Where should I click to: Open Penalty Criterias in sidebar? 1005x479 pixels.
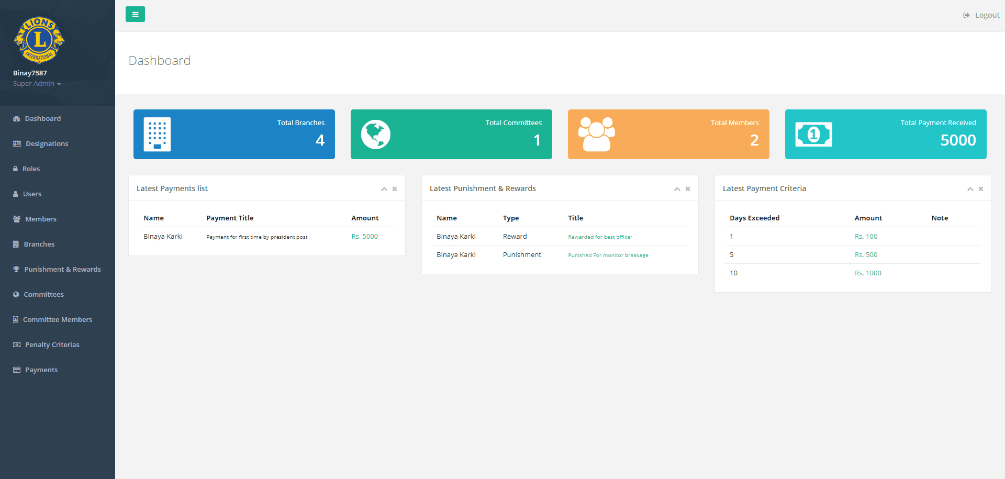[x=58, y=344]
